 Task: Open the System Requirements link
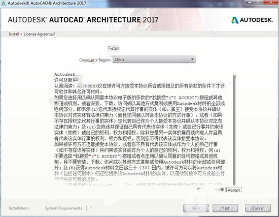(63, 208)
